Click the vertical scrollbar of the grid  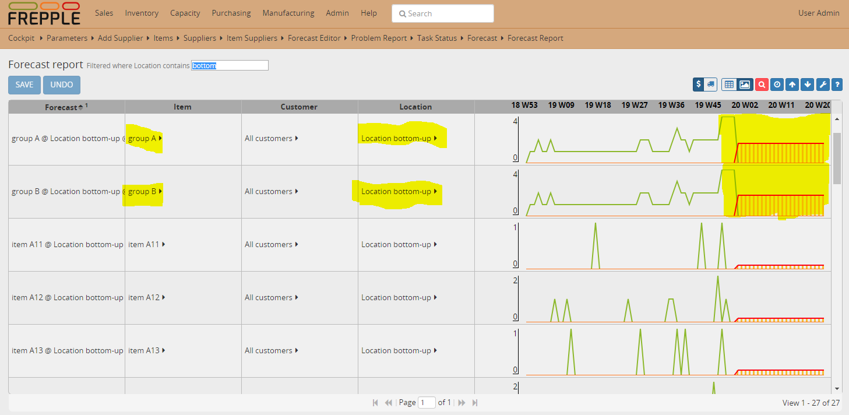(837, 157)
